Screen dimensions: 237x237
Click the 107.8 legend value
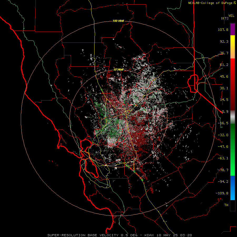[x=223, y=29]
